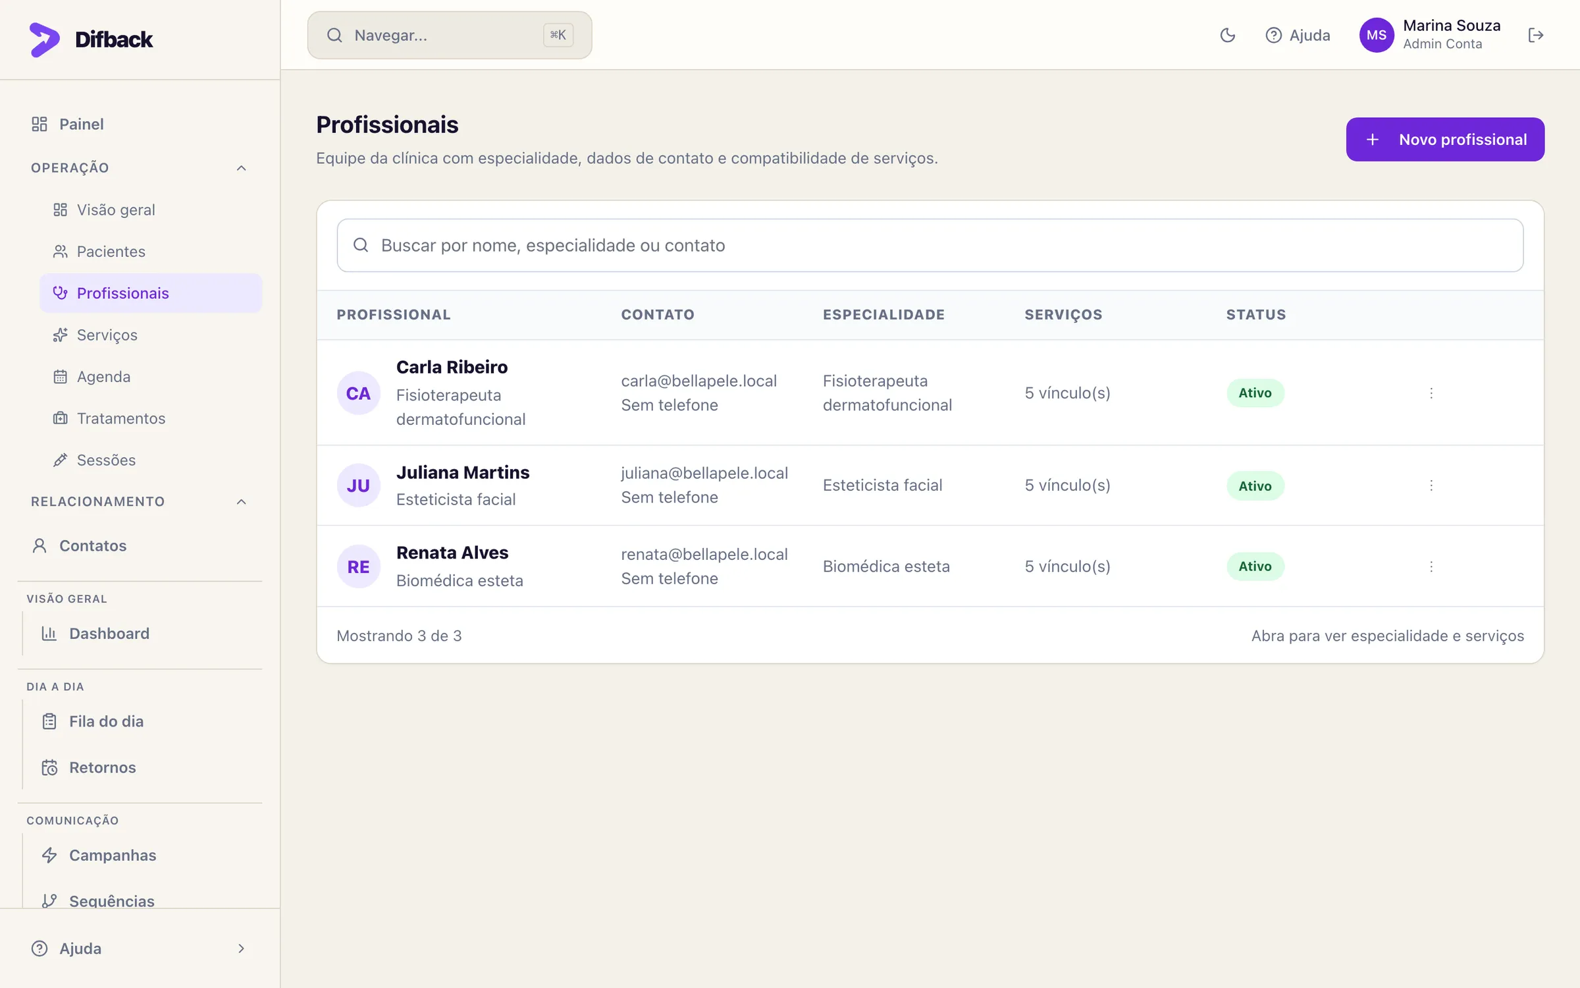Viewport: 1580px width, 988px height.
Task: Click the Novo profissional button
Action: click(x=1445, y=140)
